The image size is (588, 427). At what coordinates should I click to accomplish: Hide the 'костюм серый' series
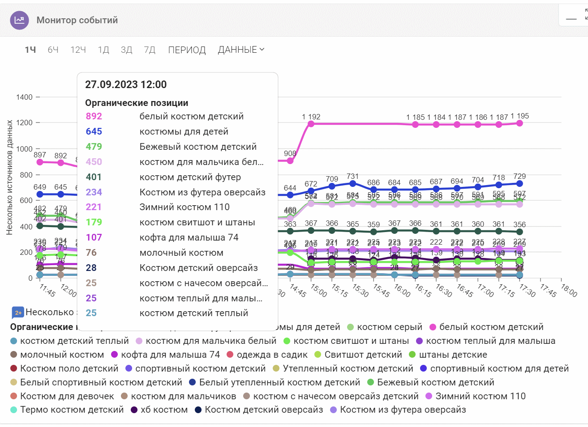(389, 327)
